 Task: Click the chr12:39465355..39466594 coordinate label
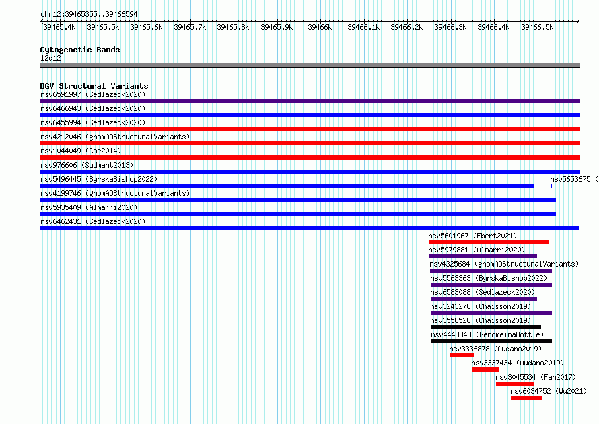pyautogui.click(x=89, y=14)
